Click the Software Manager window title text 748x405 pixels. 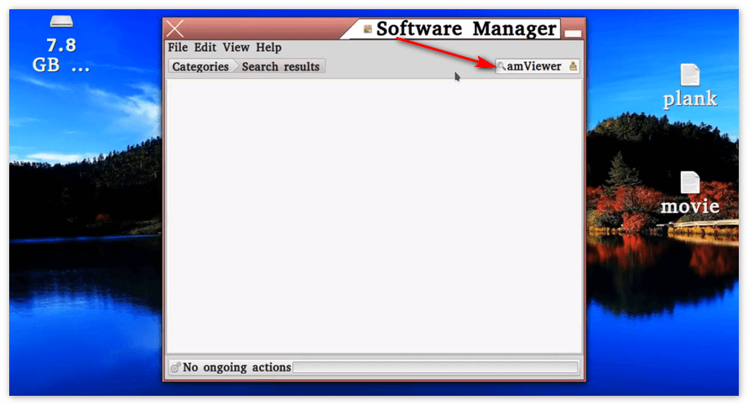[465, 29]
